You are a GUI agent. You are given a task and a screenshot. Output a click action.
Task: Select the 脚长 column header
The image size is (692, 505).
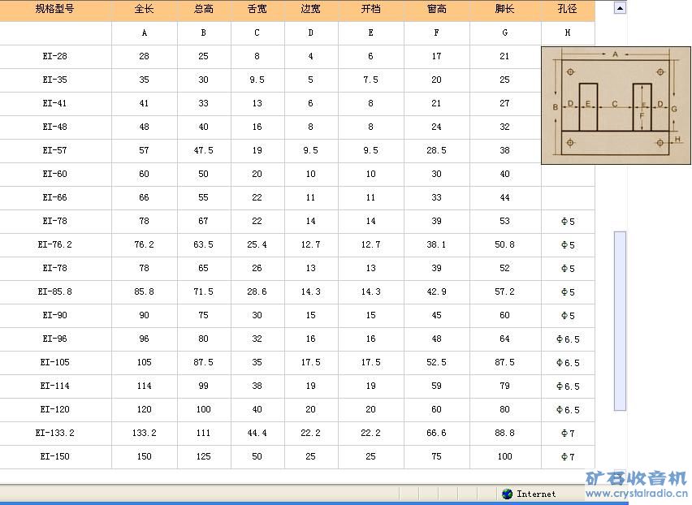pos(504,10)
